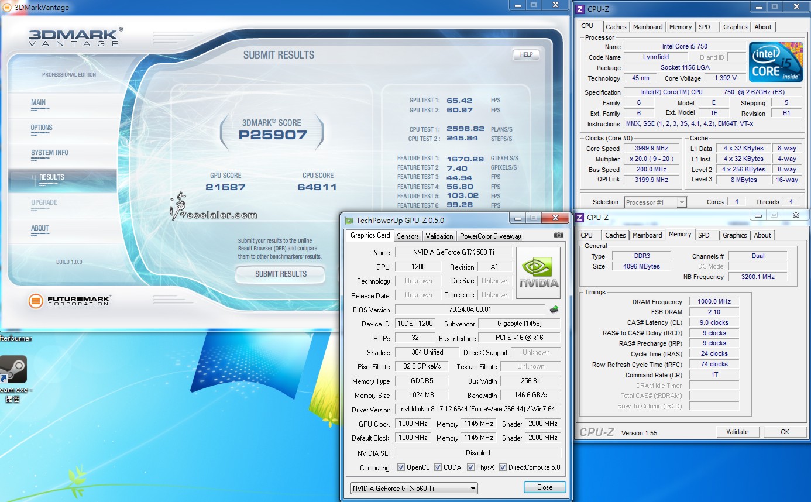The width and height of the screenshot is (811, 502).
Task: Click the Close button in GPU-Z
Action: click(x=545, y=487)
